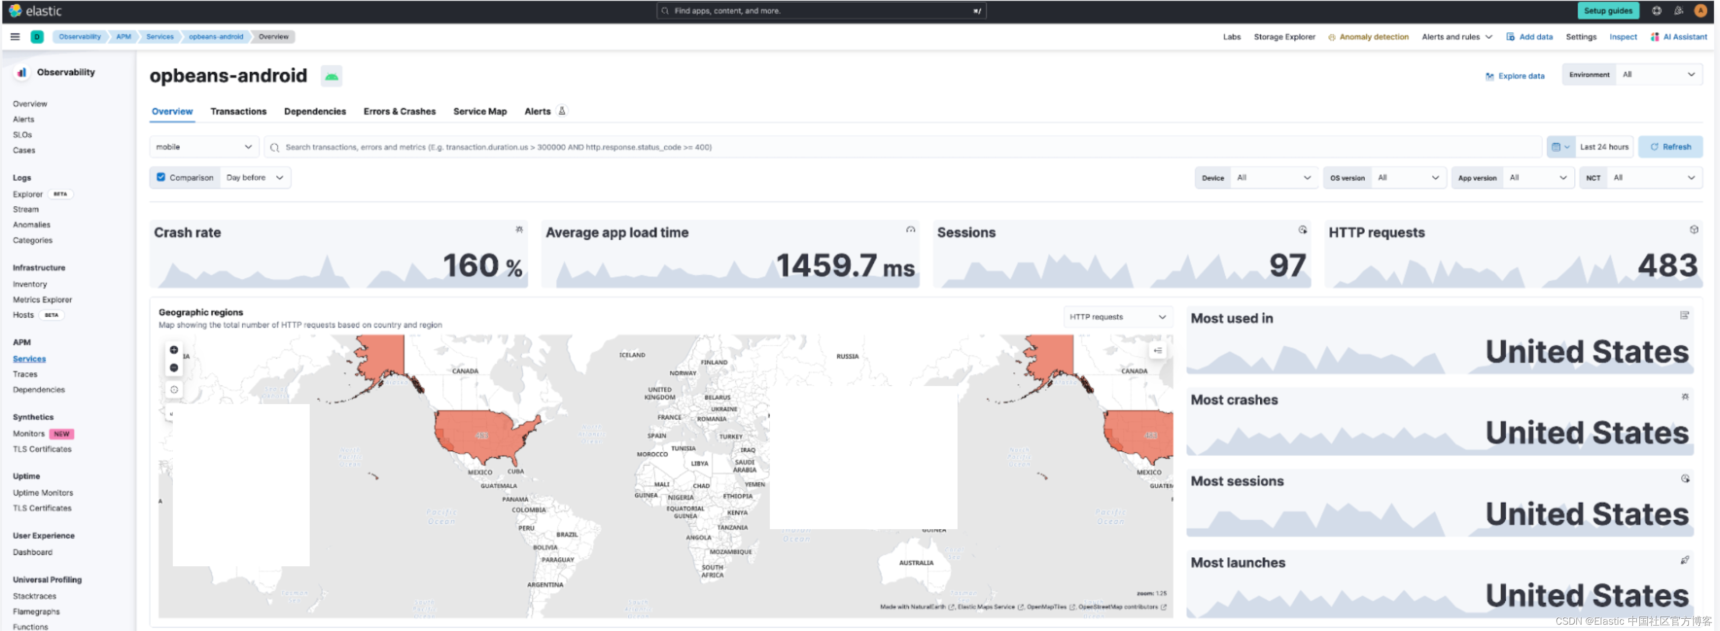Image resolution: width=1720 pixels, height=631 pixels.
Task: Expand the Day before comparison dropdown
Action: coord(256,177)
